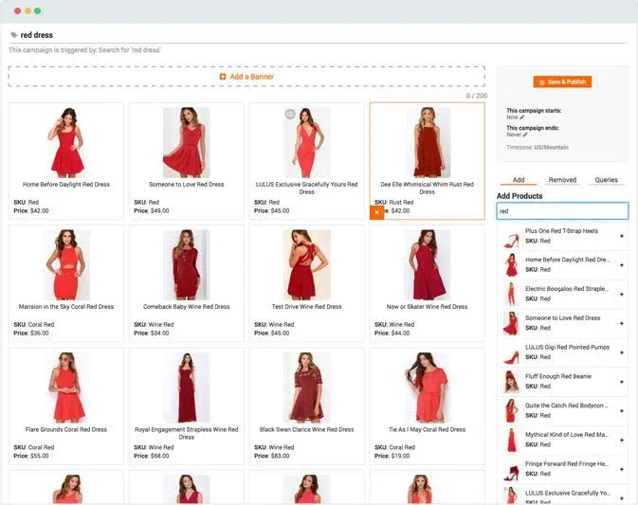The width and height of the screenshot is (638, 505).
Task: Add LULUS Gigi Red Pointed Pumps with plus
Action: pos(622,352)
